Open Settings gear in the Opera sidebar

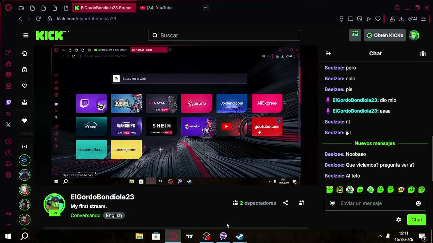(8, 175)
